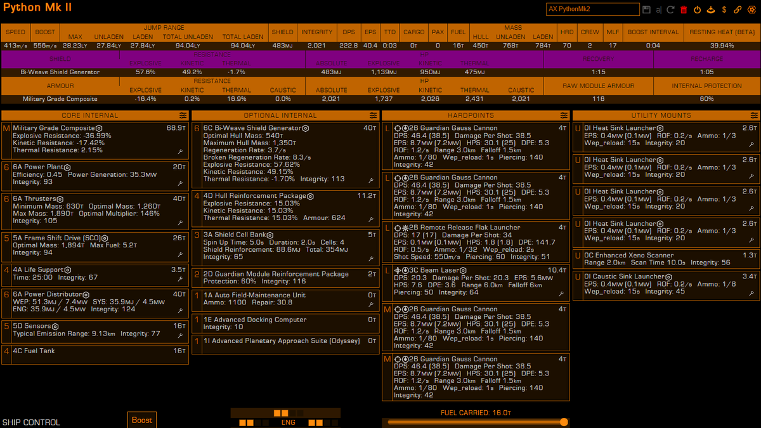Copy the build link via the chain icon
Image resolution: width=761 pixels, height=428 pixels.
738,10
